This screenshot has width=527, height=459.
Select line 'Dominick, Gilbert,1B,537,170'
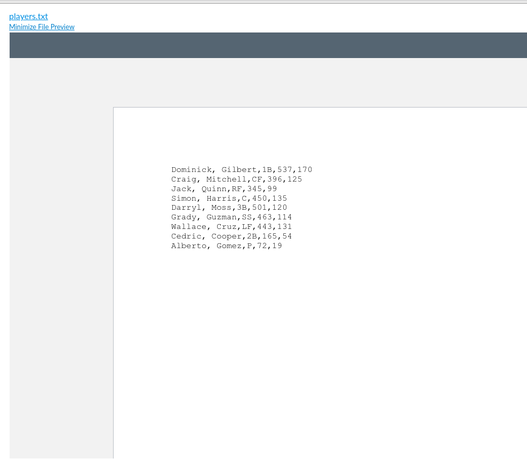[242, 170]
